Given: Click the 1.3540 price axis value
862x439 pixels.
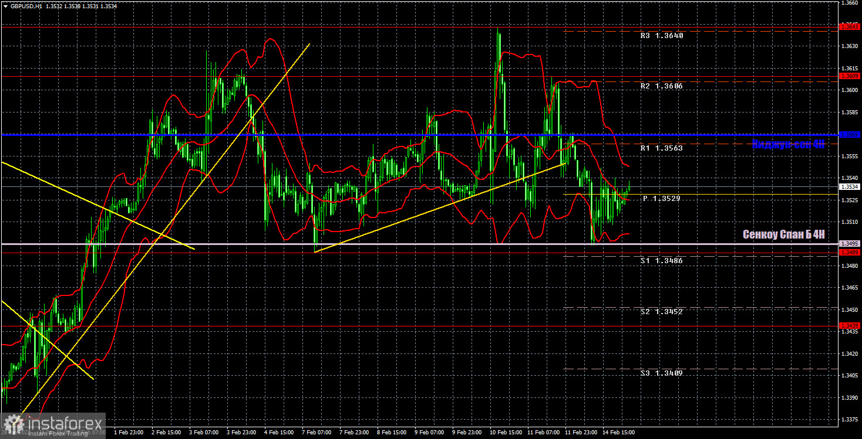Looking at the screenshot, I should tap(850, 178).
